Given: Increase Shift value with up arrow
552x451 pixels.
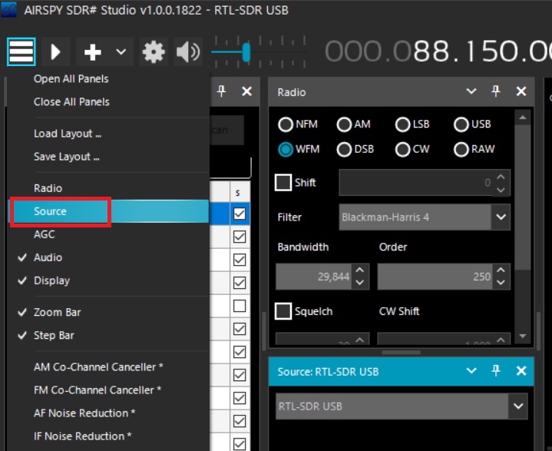Looking at the screenshot, I should [x=501, y=177].
